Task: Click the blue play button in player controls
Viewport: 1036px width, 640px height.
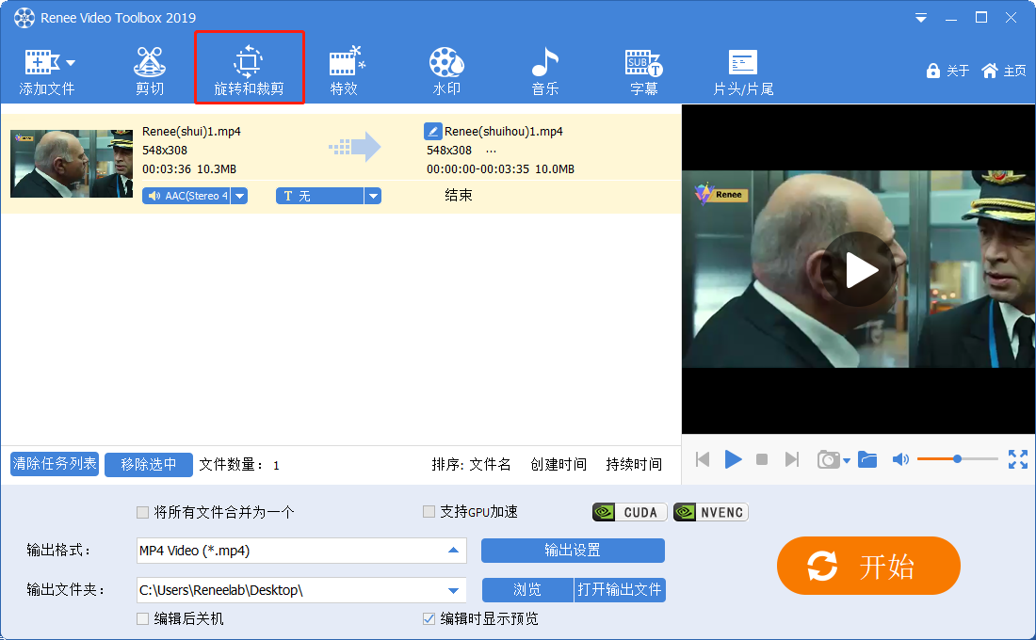Action: (x=733, y=459)
